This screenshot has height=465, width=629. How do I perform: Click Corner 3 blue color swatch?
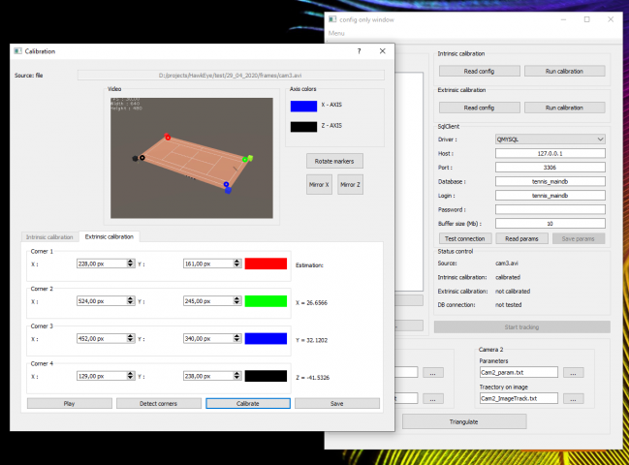[x=266, y=338]
